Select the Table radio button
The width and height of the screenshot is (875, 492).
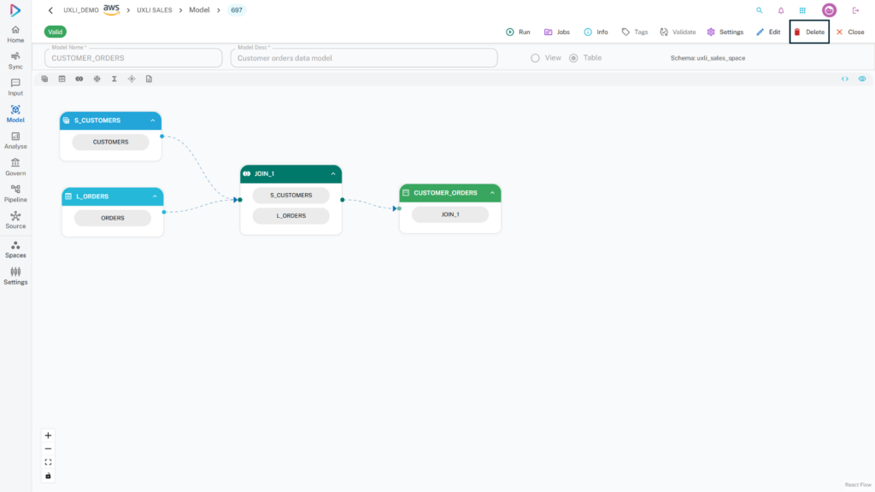click(573, 58)
